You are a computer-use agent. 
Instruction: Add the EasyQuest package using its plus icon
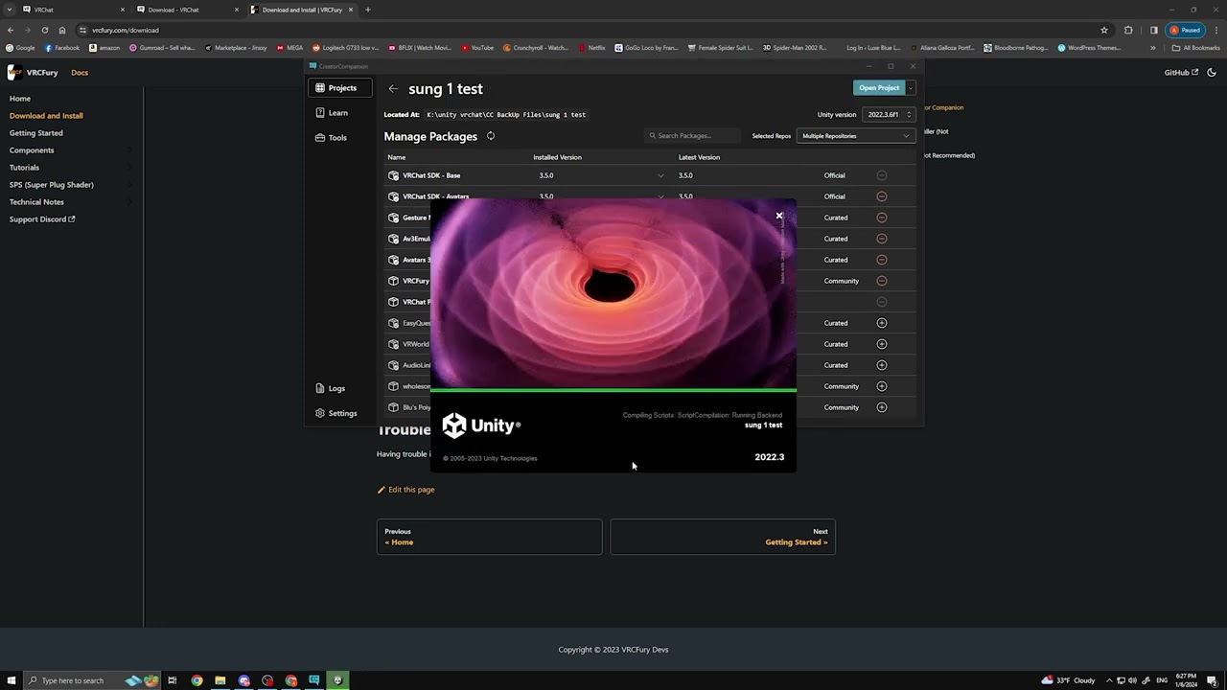882,323
